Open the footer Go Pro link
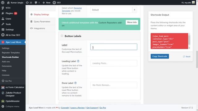The image size is (198, 111). tap(103, 108)
